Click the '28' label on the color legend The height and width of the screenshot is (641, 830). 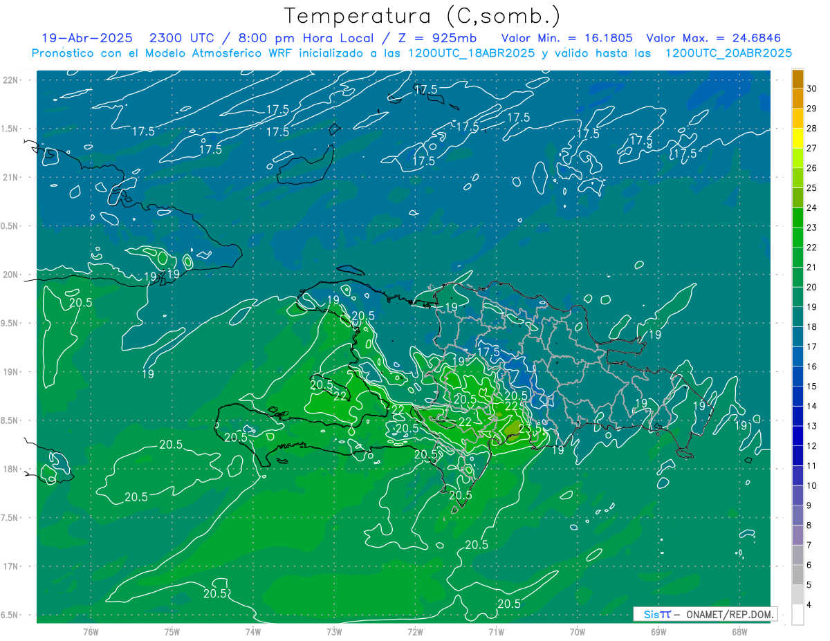812,129
